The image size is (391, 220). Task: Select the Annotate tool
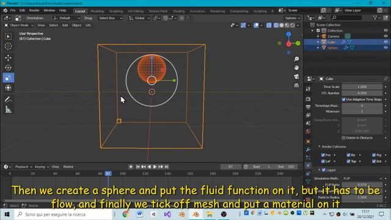tap(8, 100)
